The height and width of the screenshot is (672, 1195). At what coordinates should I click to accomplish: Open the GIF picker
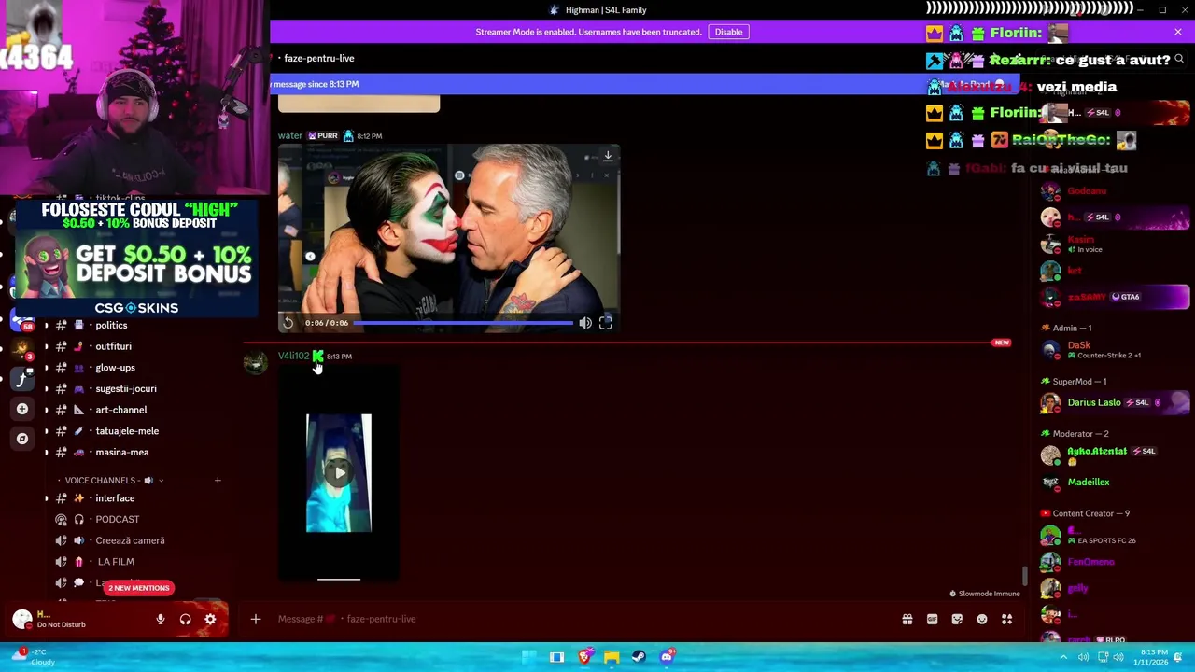pos(932,619)
